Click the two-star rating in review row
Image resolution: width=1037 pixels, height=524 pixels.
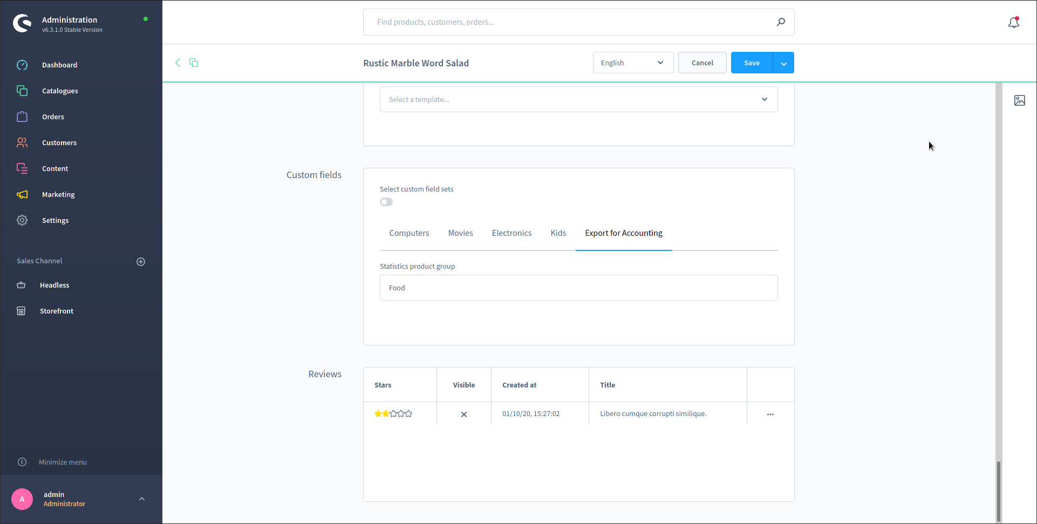click(x=393, y=414)
